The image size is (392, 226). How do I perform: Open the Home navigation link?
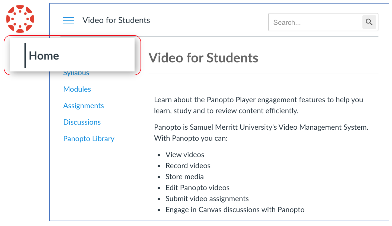tap(44, 55)
